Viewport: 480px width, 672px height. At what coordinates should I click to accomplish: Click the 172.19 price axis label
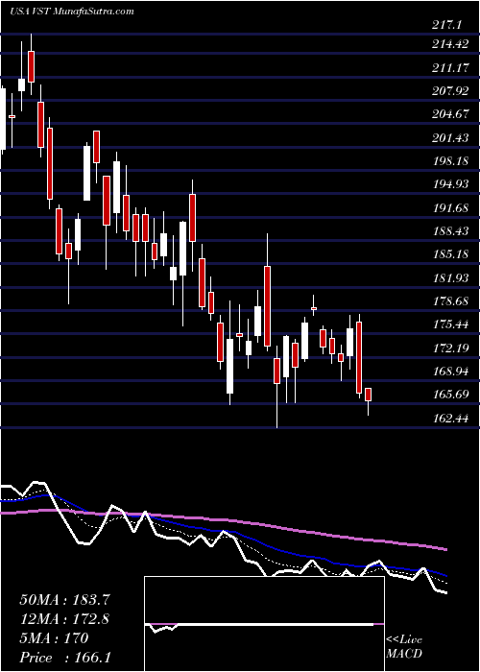(450, 348)
